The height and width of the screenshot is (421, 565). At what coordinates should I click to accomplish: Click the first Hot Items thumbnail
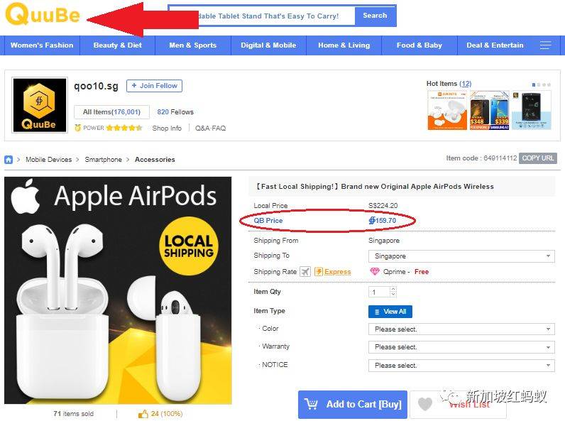[446, 110]
